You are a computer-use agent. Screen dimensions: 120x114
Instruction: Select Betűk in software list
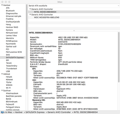(8, 99)
